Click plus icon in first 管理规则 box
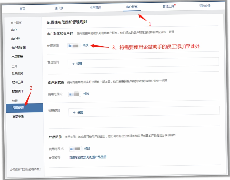The height and width of the screenshot is (180, 230). tap(73, 64)
